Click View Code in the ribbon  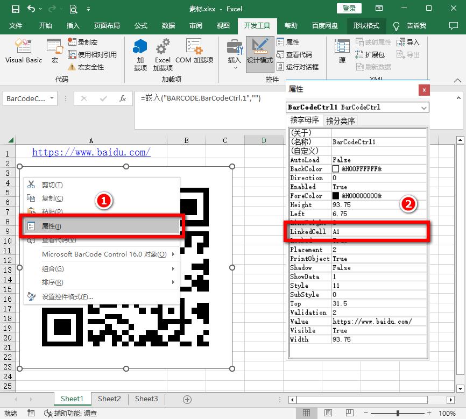coord(294,55)
